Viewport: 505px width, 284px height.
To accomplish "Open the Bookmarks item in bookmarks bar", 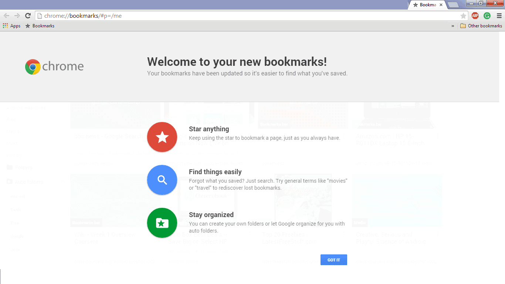I will point(40,26).
